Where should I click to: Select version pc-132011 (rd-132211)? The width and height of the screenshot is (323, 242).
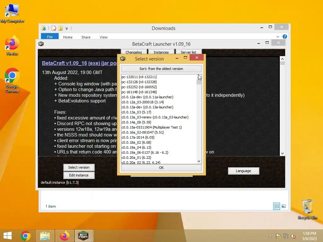point(159,77)
